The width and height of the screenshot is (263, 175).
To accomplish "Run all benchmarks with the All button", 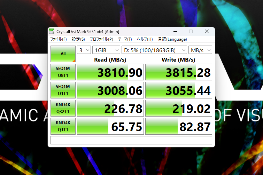I will [63, 54].
